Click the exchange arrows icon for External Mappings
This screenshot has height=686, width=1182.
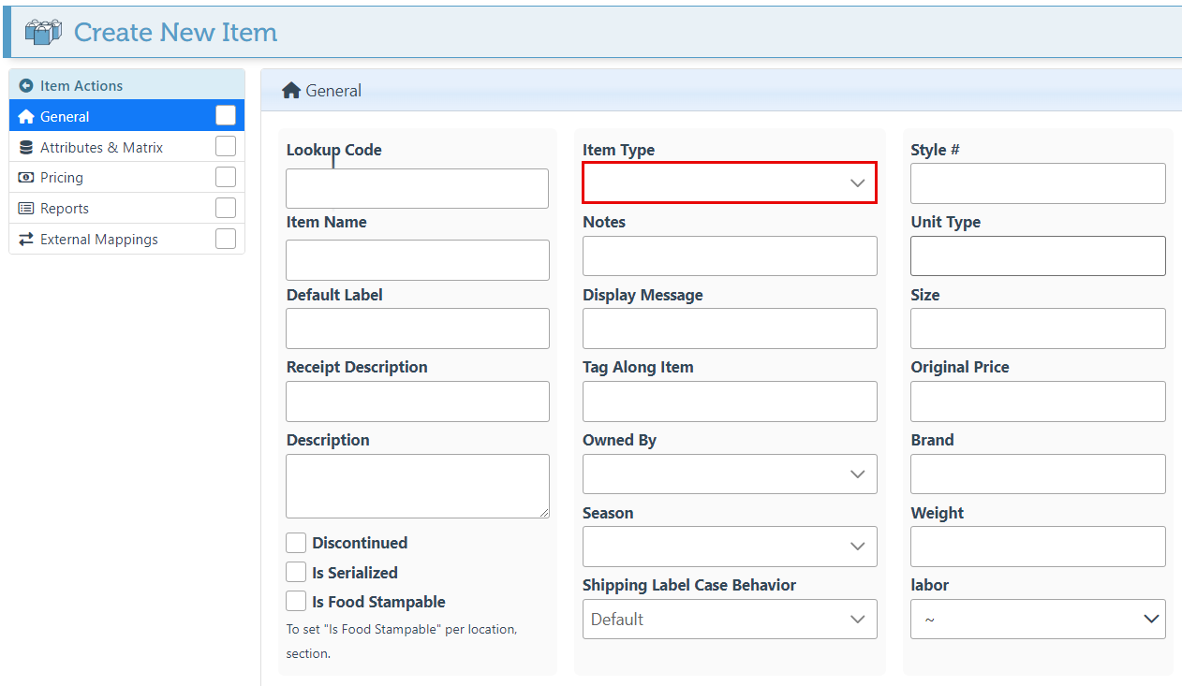pos(26,240)
